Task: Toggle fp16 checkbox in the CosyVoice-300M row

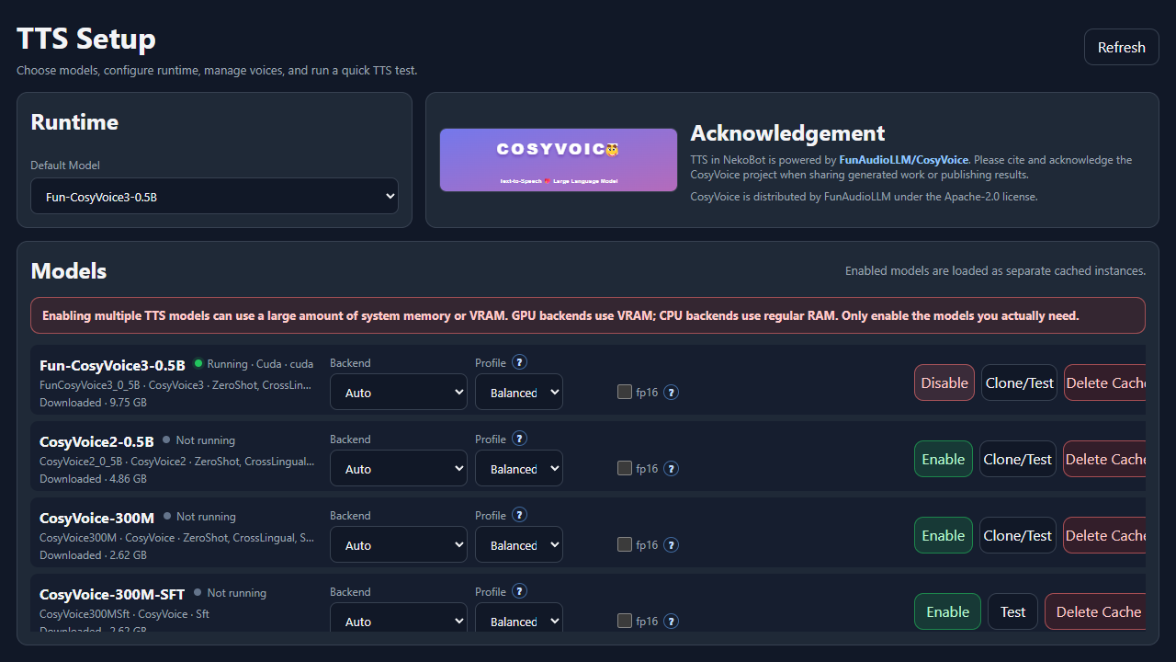Action: (x=625, y=545)
